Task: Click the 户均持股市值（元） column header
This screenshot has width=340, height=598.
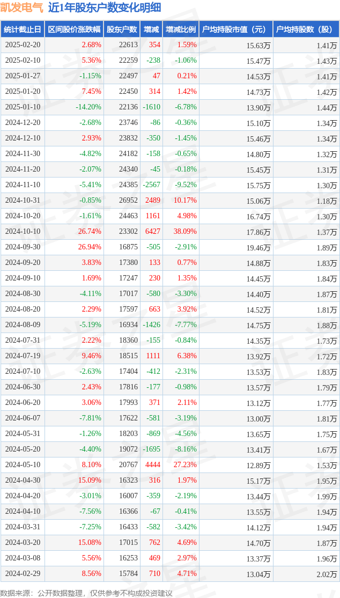Action: pos(236,29)
